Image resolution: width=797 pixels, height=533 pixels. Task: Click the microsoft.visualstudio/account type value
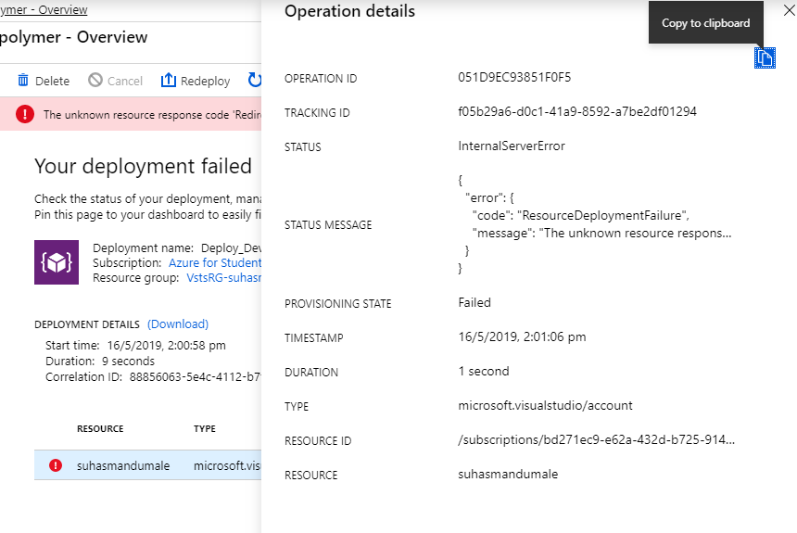[546, 406]
